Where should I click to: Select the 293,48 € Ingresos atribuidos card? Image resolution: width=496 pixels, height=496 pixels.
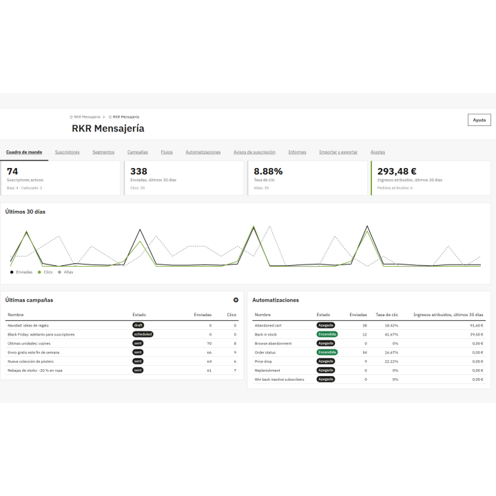(x=431, y=178)
